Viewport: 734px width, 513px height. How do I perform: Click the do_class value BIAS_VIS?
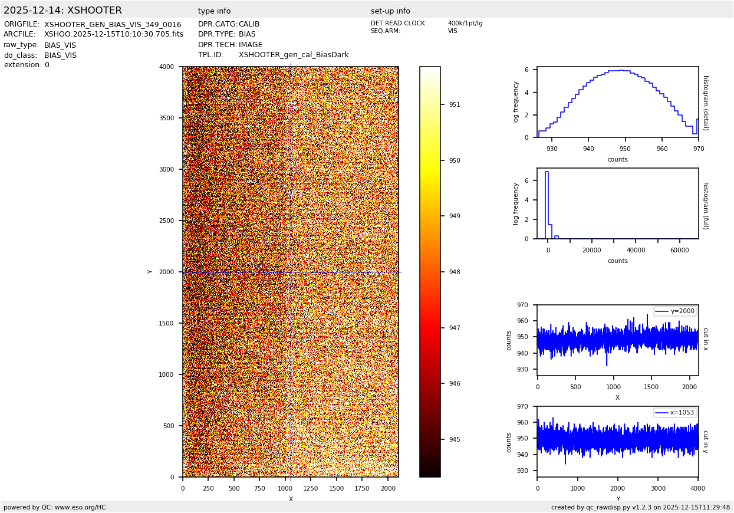(x=60, y=55)
